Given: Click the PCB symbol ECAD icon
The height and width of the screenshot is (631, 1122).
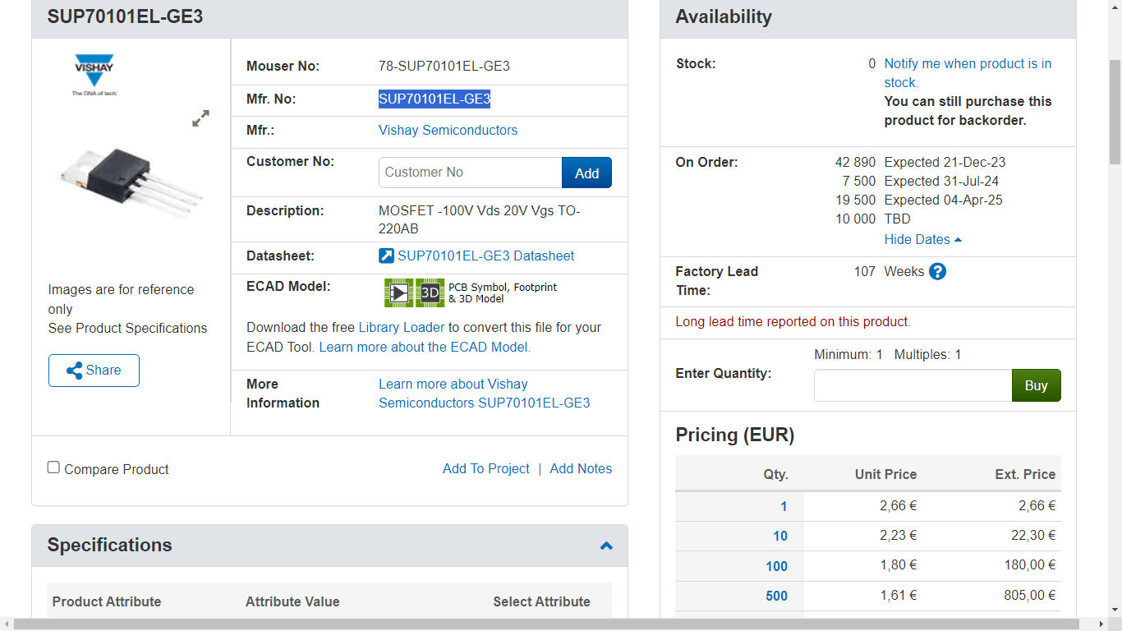Looking at the screenshot, I should [398, 292].
